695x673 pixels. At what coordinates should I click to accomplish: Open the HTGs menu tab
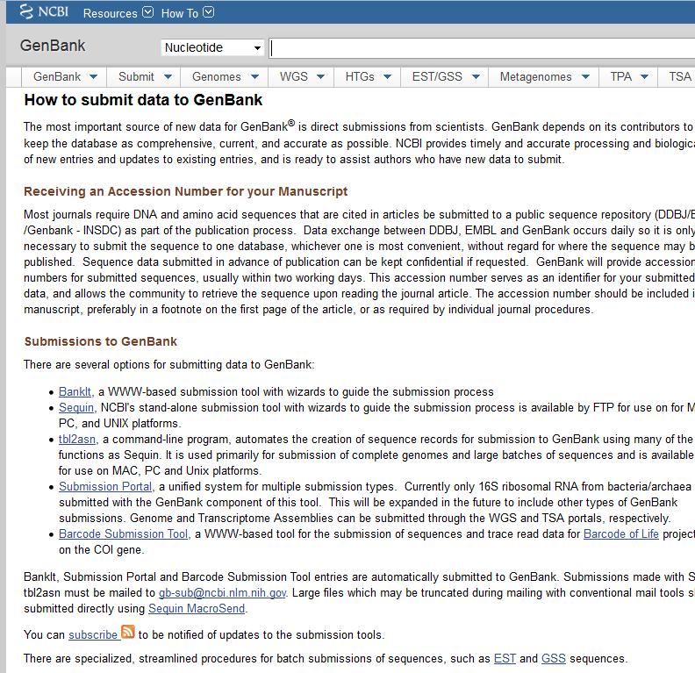pos(368,77)
